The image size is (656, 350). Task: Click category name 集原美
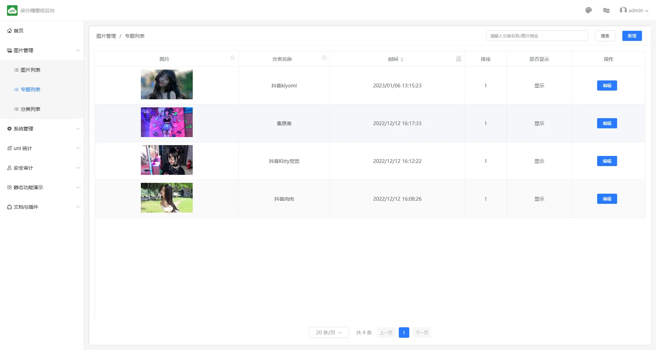(284, 123)
